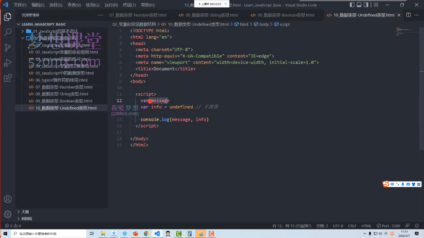Open Explorer panel ellipsis menu
Screen dimensions: 424x238
tap(100, 15)
